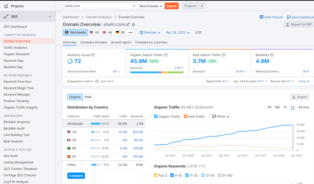Click the Authority Score info icon
This screenshot has height=184, width=314.
93,55
